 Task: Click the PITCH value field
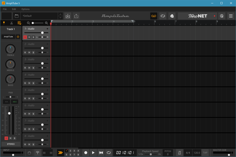[168, 154]
